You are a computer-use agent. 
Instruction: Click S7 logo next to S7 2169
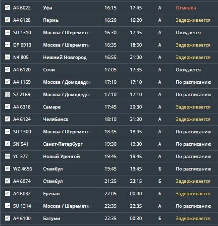(x=7, y=94)
